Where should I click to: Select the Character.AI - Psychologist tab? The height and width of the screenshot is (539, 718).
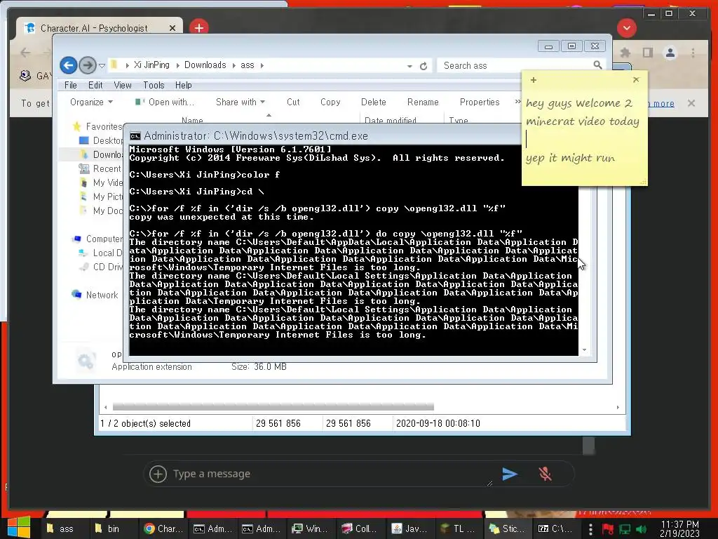[x=100, y=28]
